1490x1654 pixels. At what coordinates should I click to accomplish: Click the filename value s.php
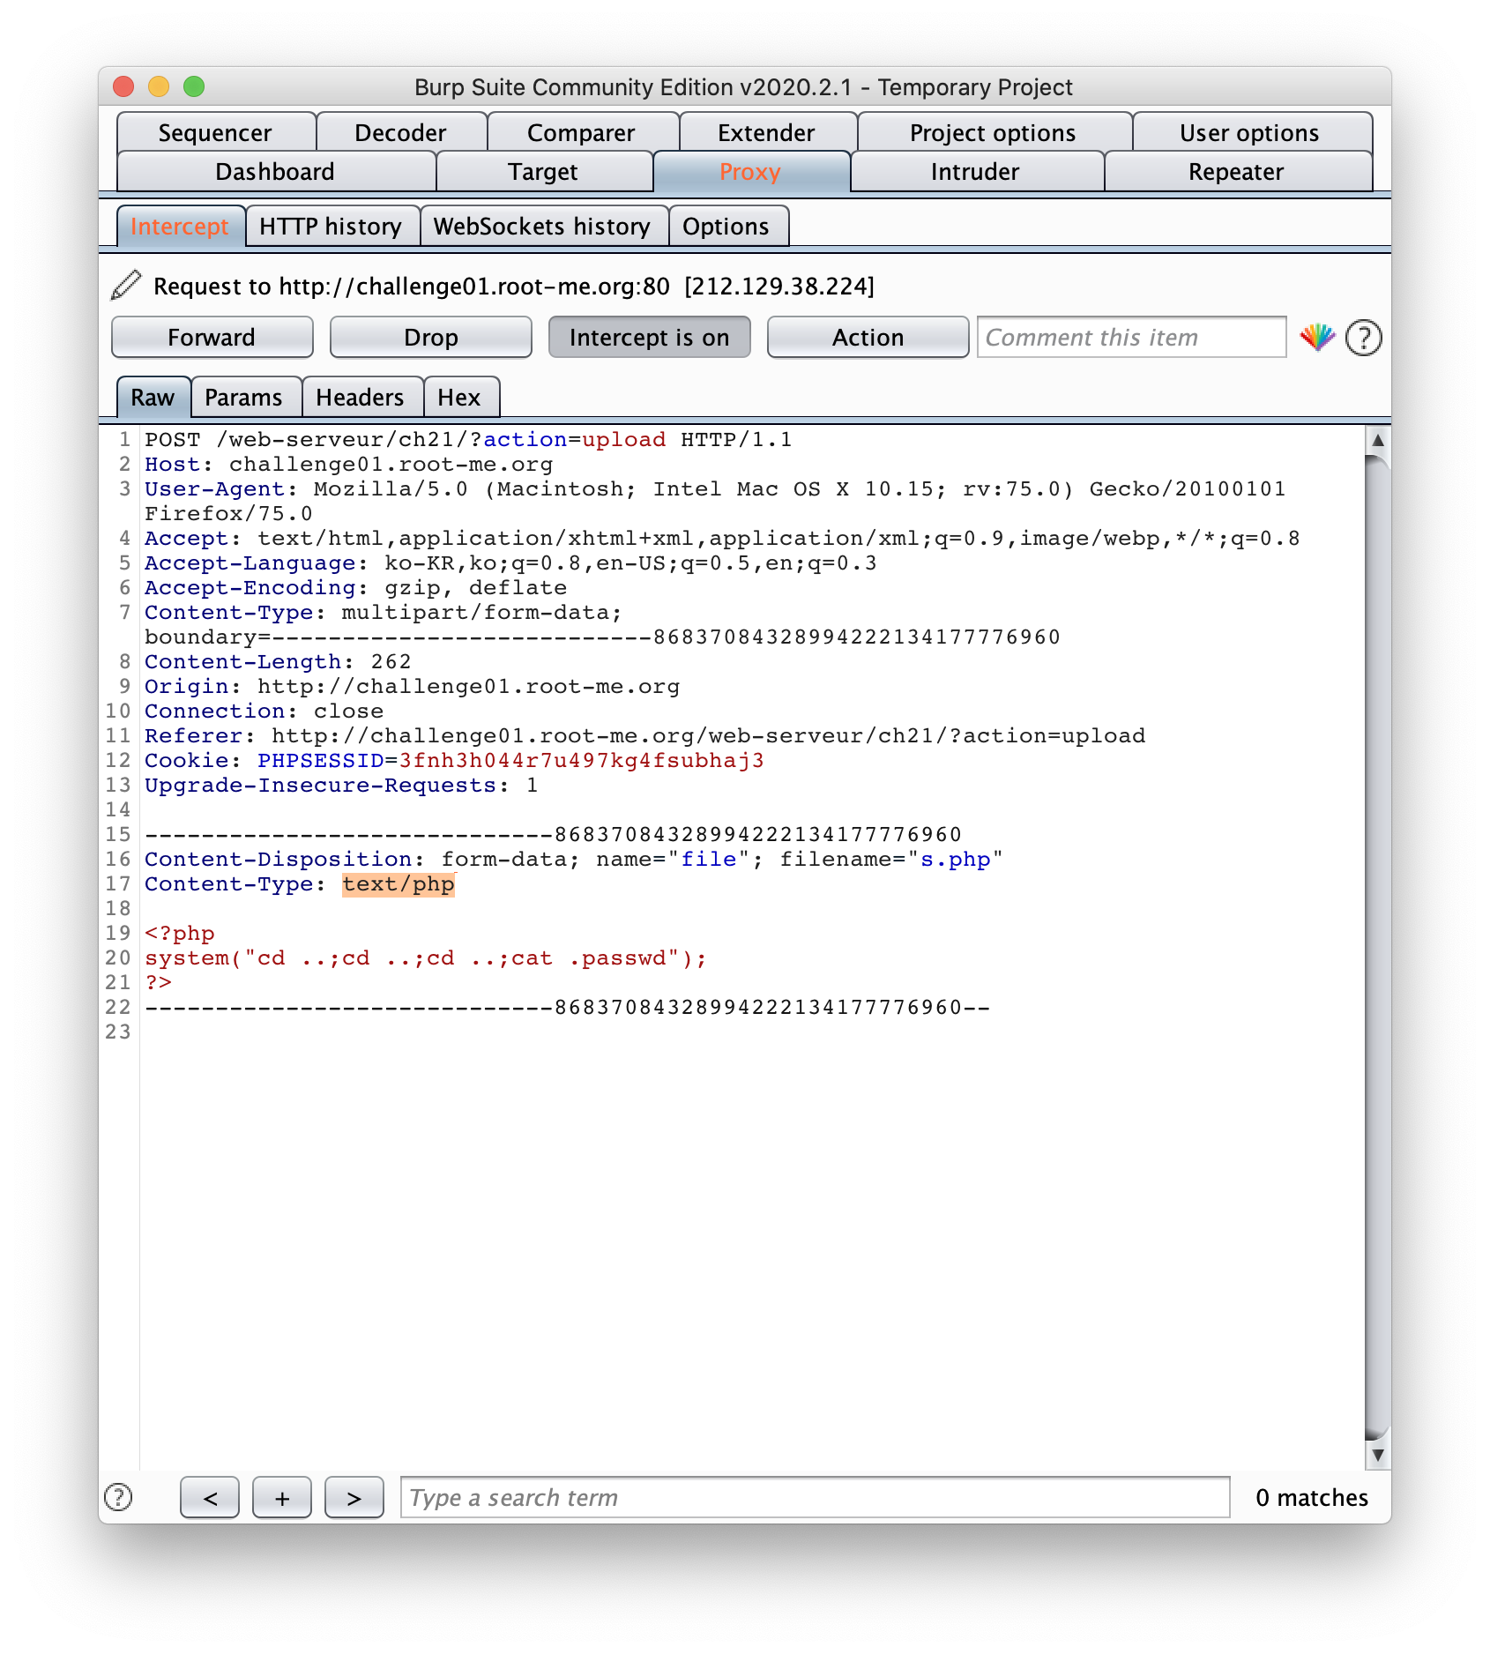pyautogui.click(x=956, y=859)
